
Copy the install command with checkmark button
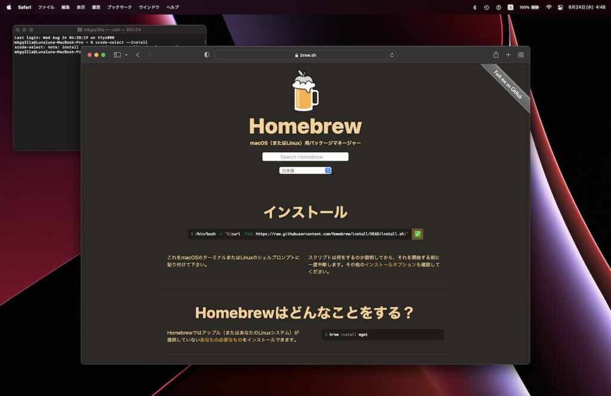(417, 234)
